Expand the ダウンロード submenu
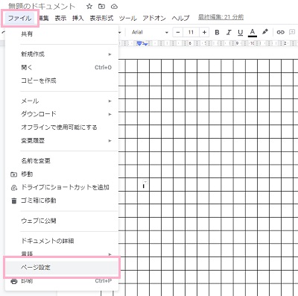The width and height of the screenshot is (298, 296). tap(62, 114)
